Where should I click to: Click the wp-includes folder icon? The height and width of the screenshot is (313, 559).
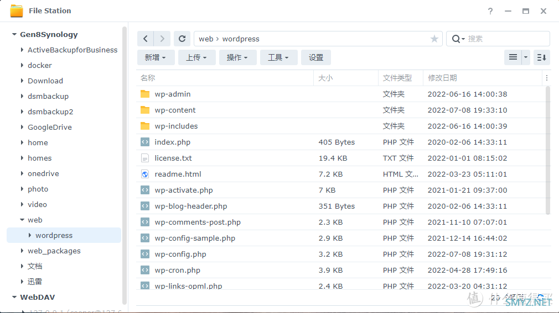[145, 126]
